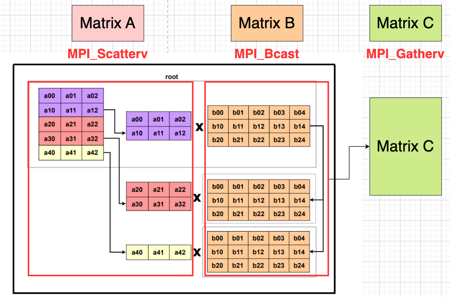Click cell a00 in the full five-row matrix

coord(50,96)
